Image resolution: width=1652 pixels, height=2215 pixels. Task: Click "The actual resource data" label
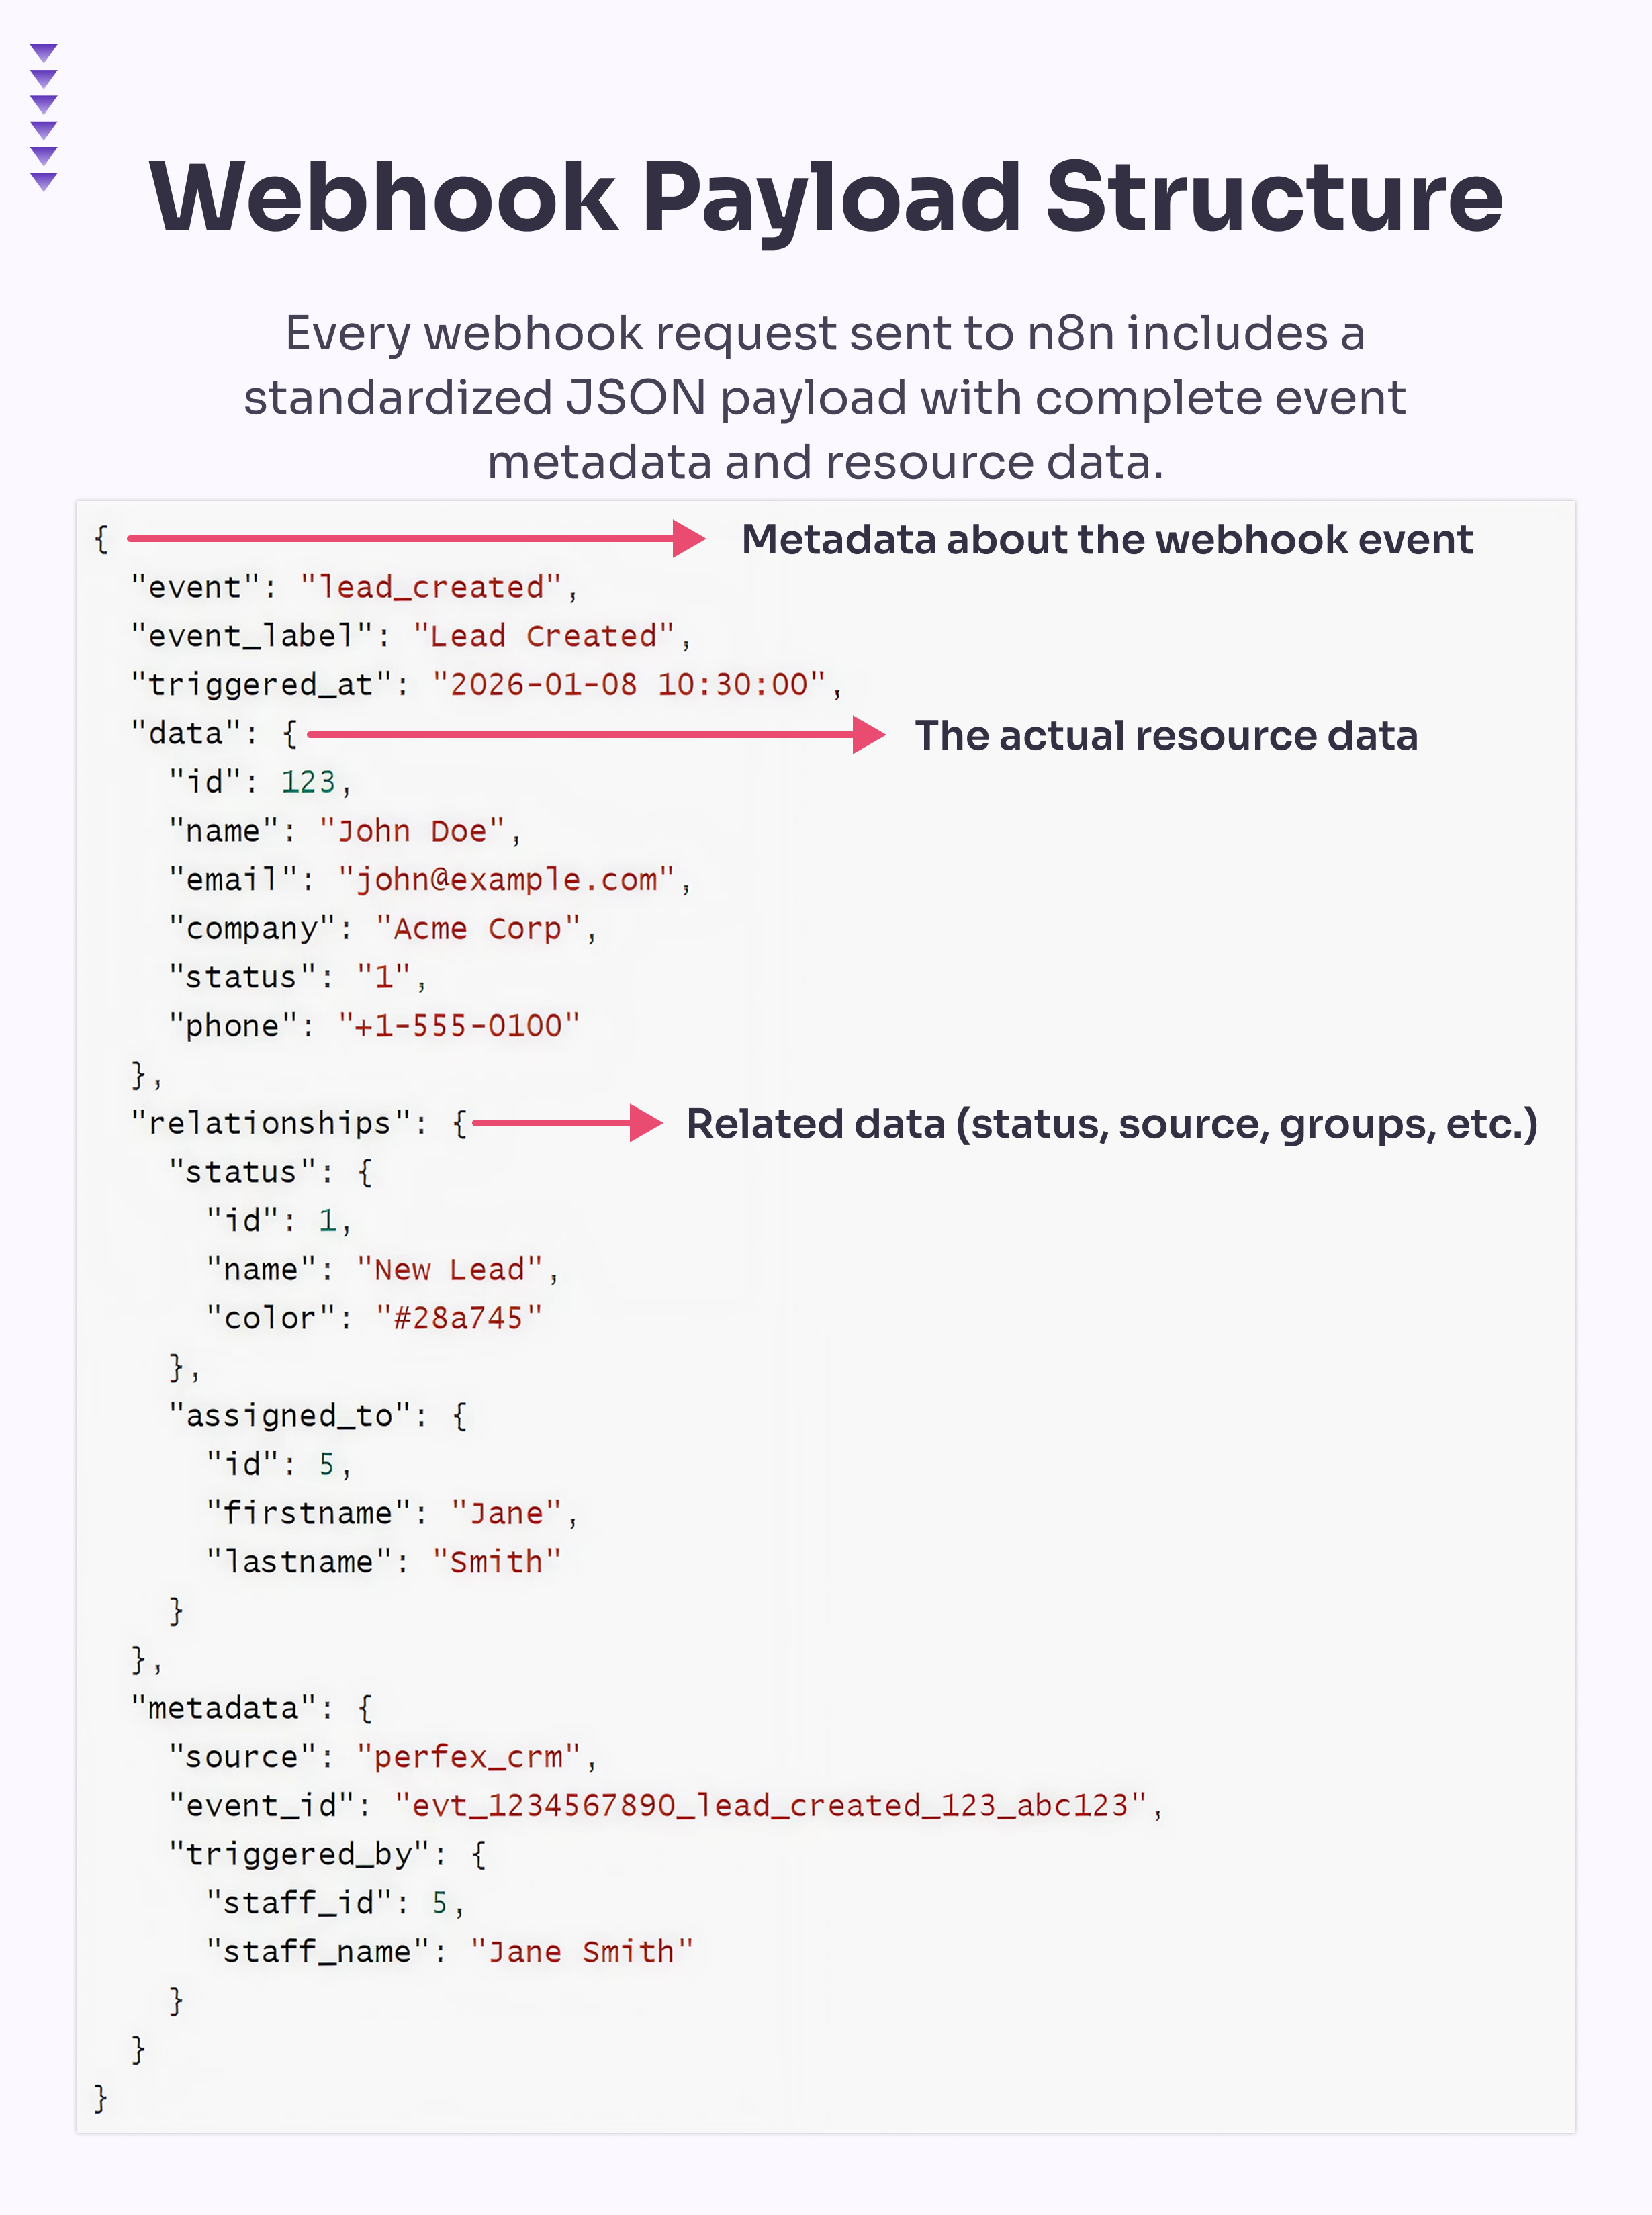(1166, 736)
